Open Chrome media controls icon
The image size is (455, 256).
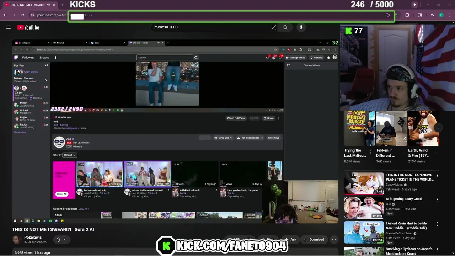click(x=433, y=15)
